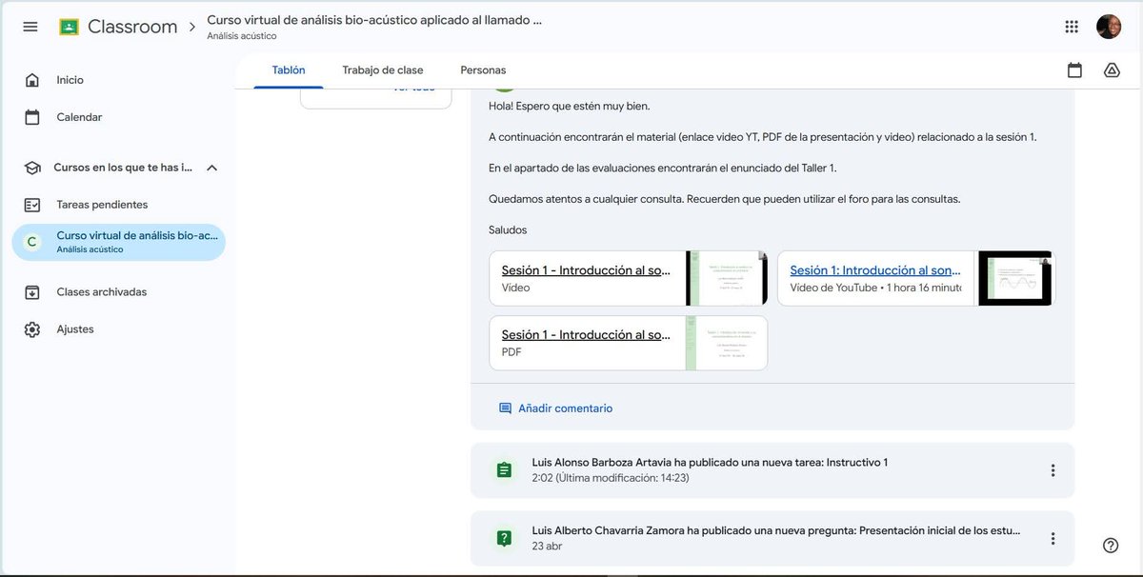
Task: Open the Presentación inicial question post
Action: click(x=772, y=539)
